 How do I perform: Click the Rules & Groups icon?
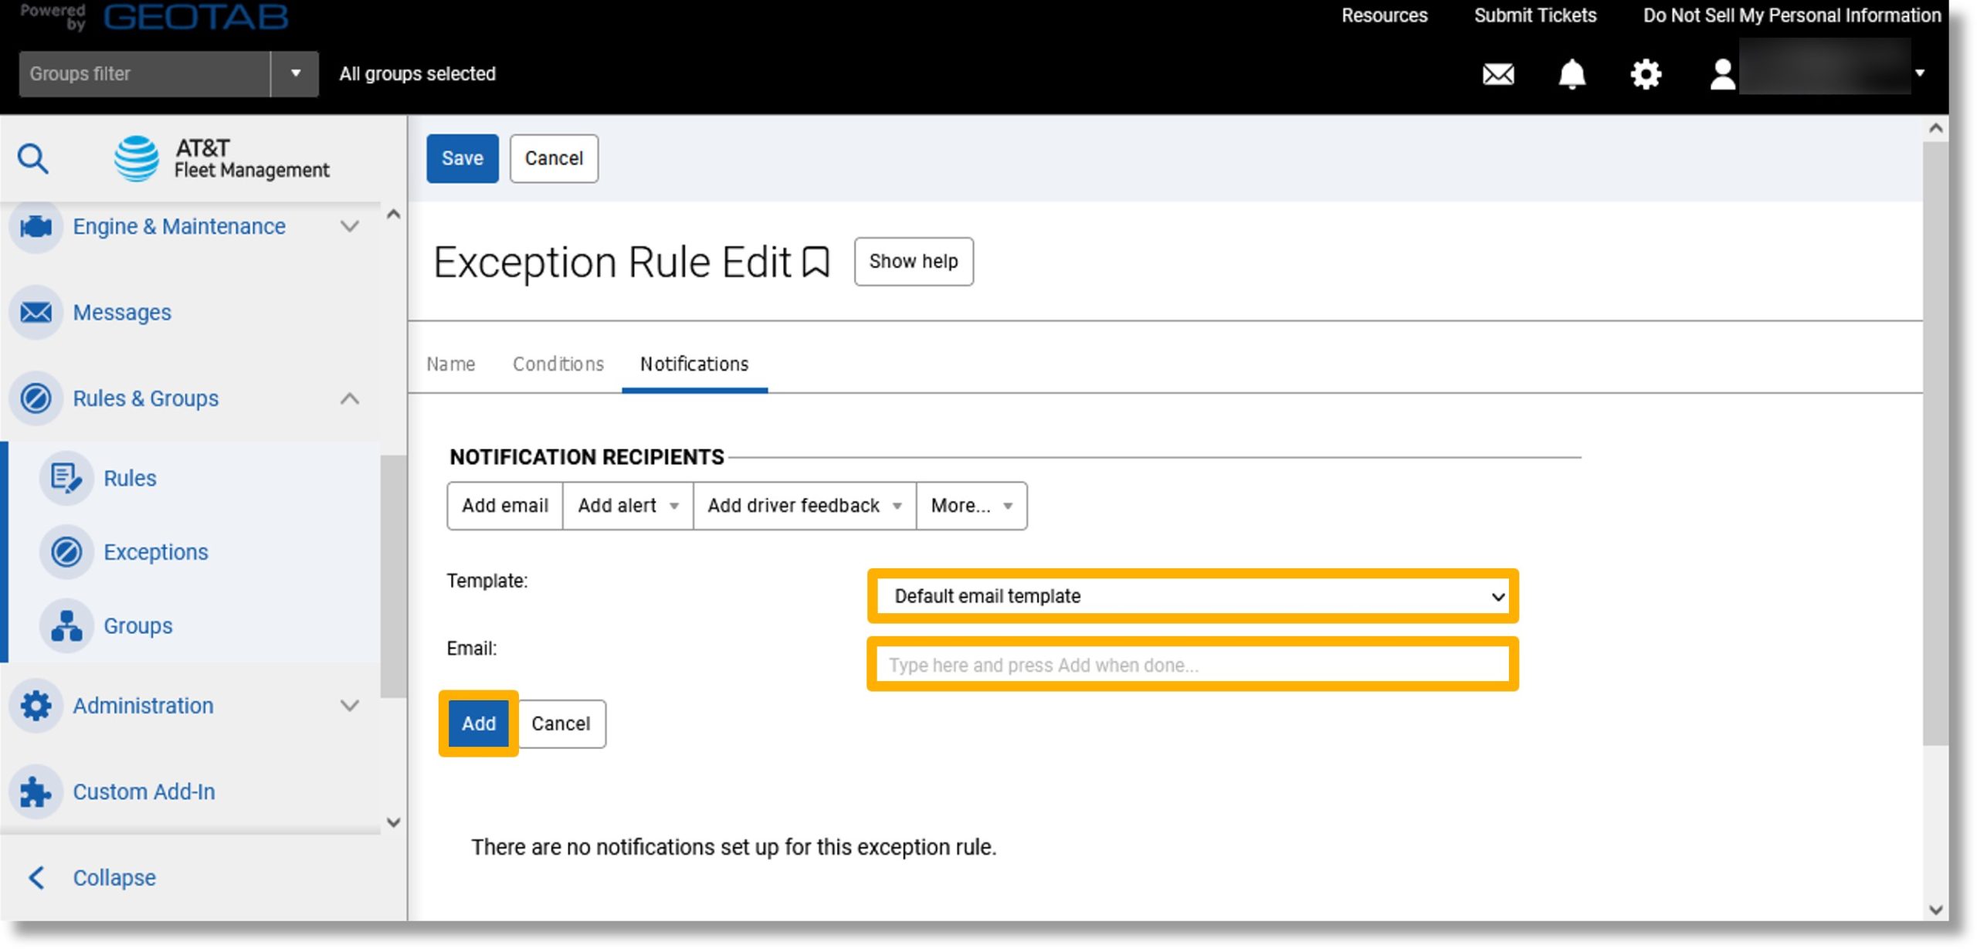tap(36, 398)
